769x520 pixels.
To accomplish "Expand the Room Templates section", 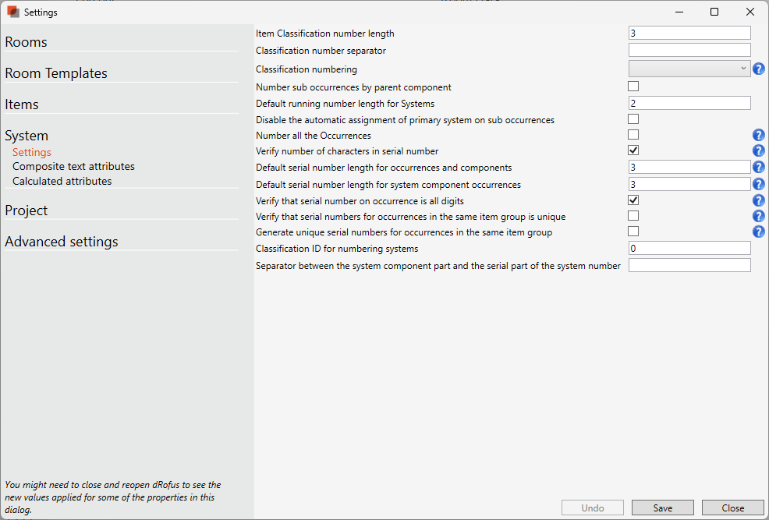I will [x=56, y=73].
